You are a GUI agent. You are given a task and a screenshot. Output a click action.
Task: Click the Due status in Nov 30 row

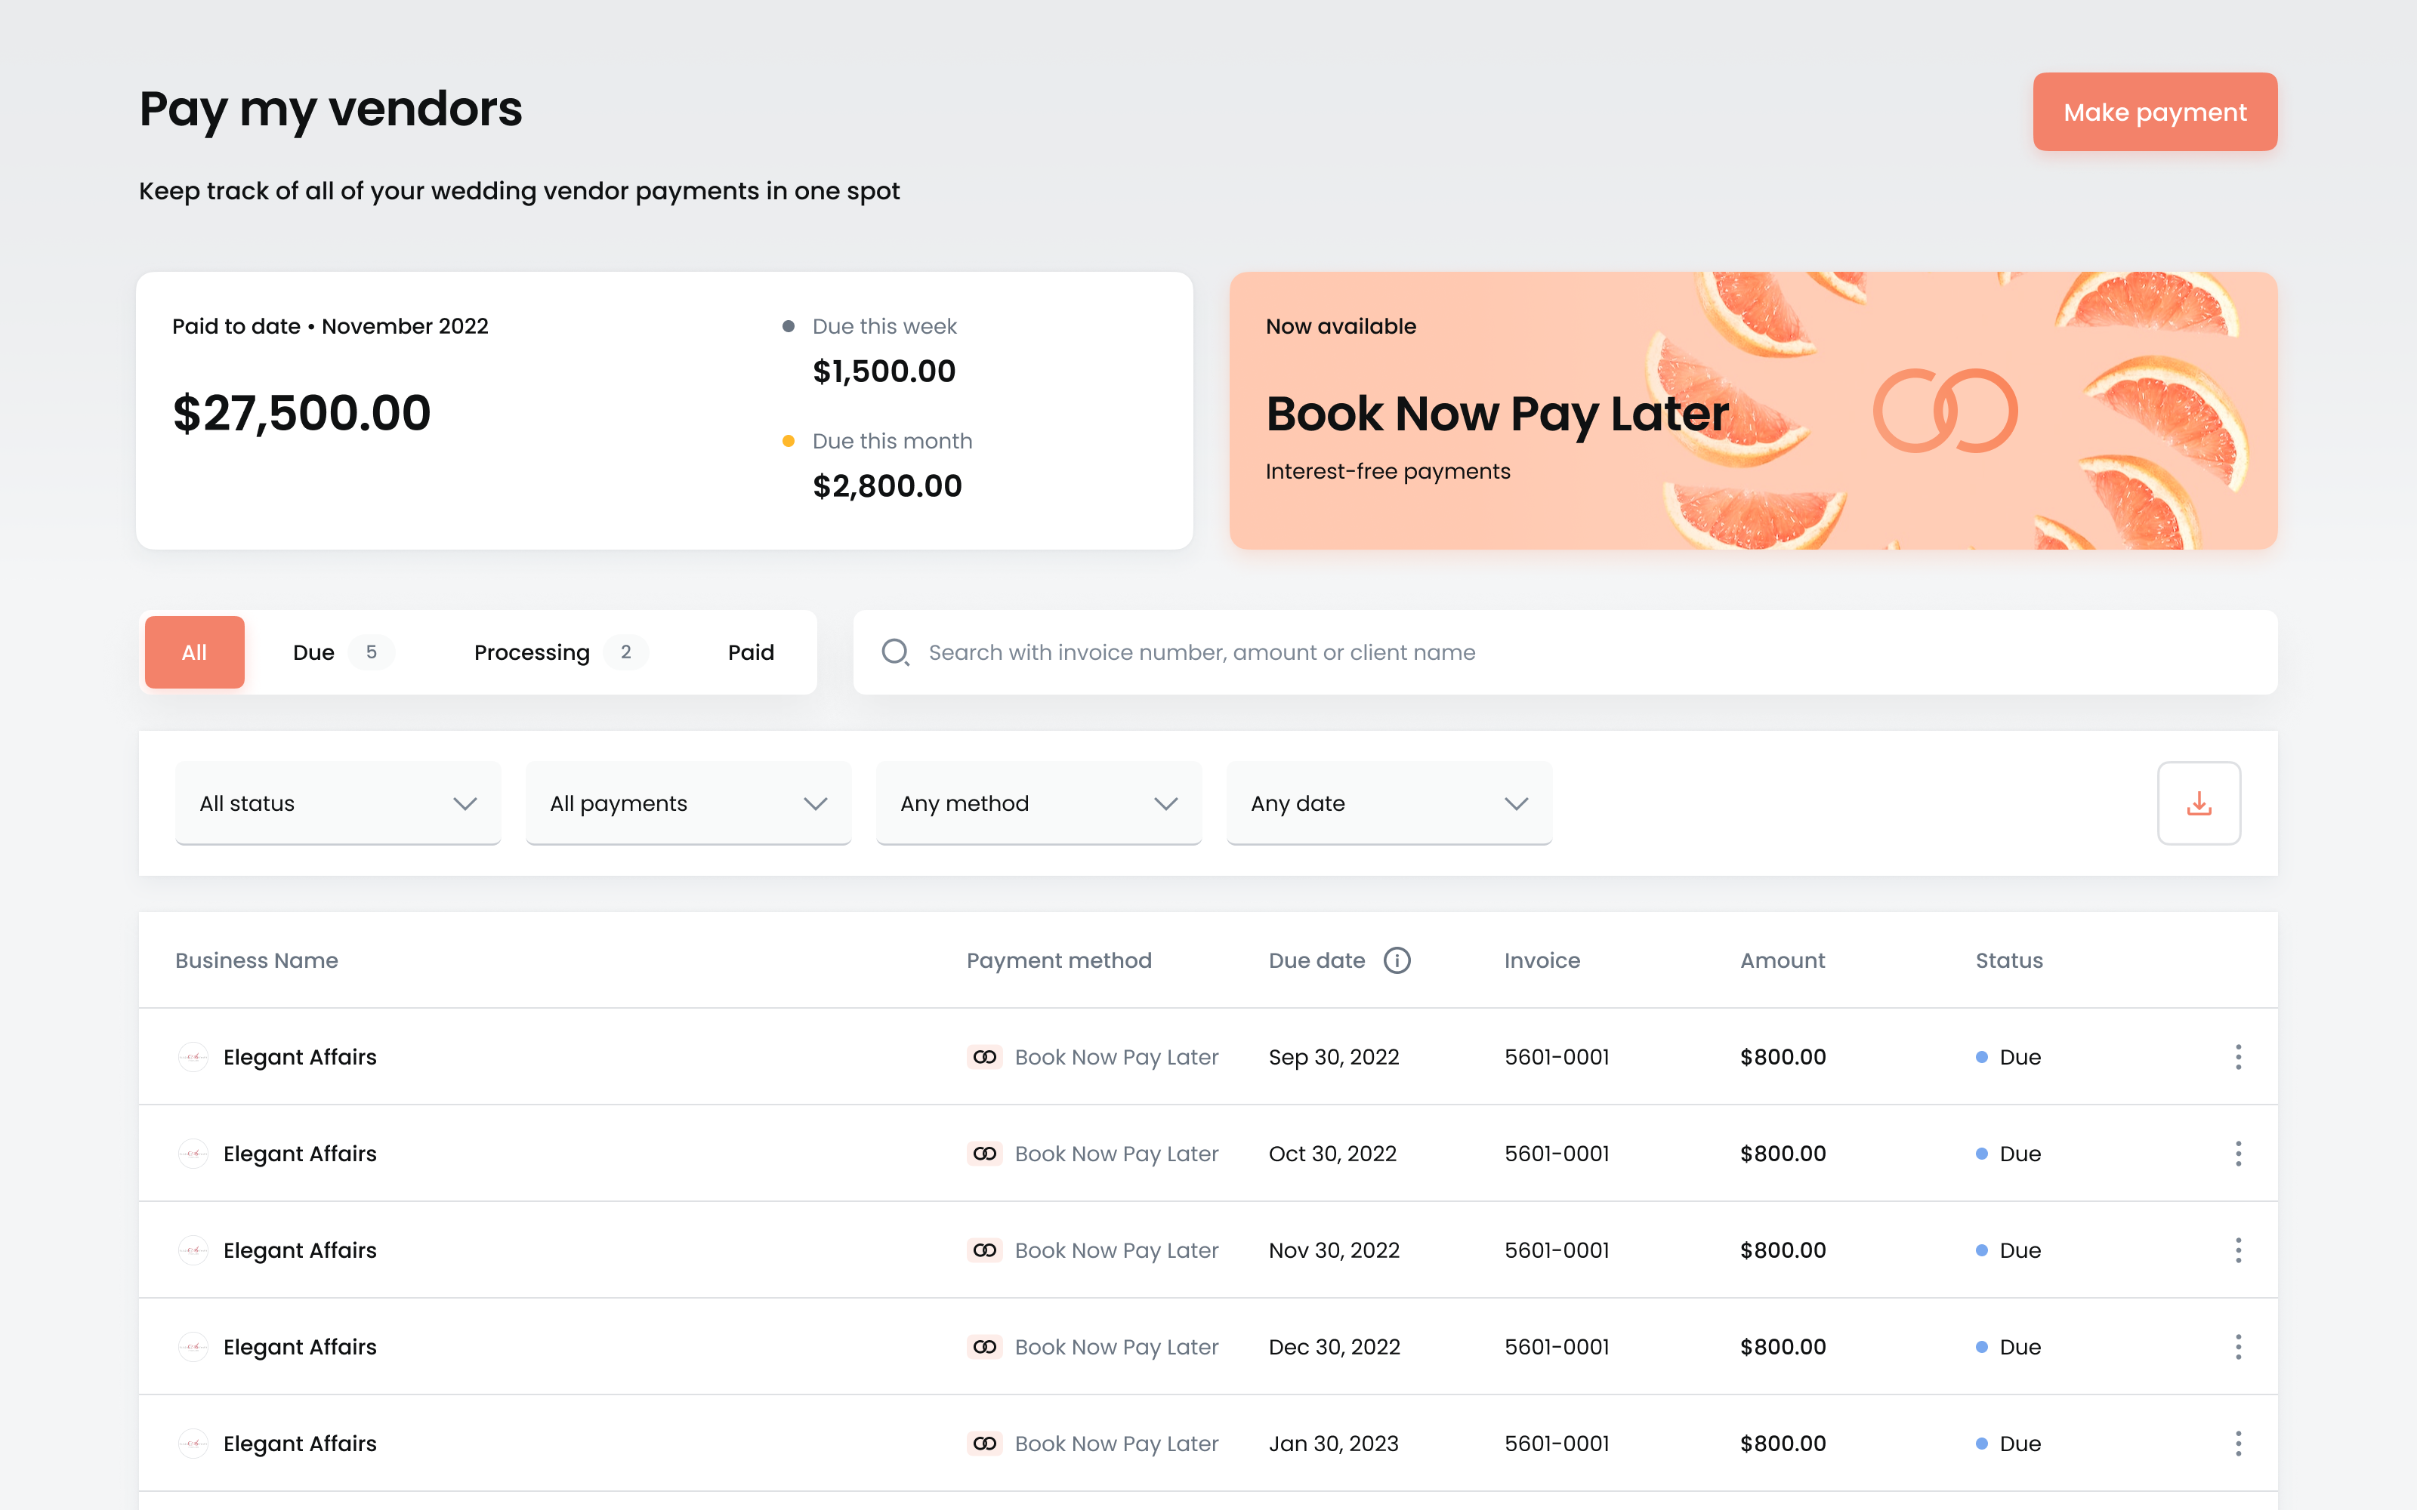point(2008,1250)
